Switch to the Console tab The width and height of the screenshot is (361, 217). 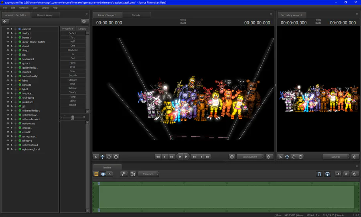tap(136, 15)
